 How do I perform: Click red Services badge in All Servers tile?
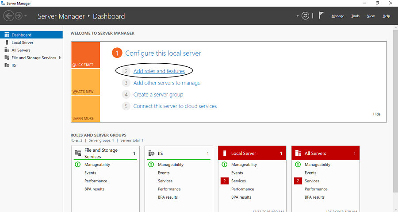click(x=298, y=181)
